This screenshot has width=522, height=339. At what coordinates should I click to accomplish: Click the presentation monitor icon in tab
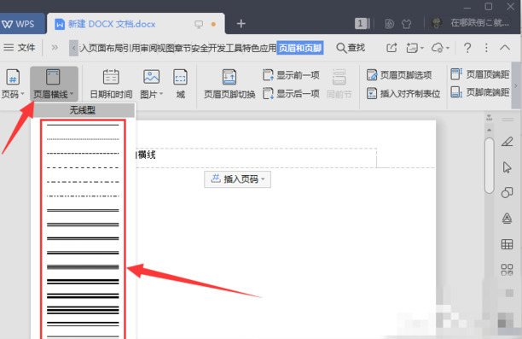(x=199, y=24)
